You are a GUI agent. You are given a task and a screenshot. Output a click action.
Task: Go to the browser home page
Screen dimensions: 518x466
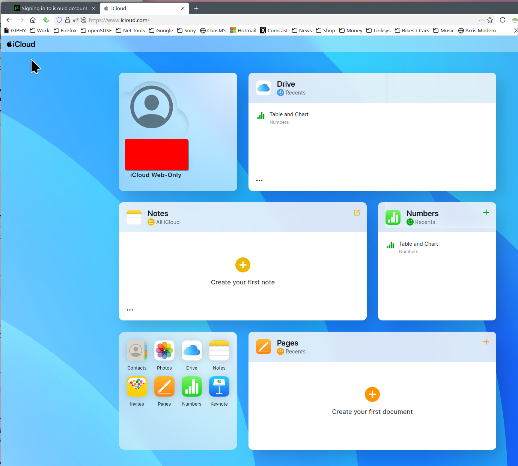coord(33,20)
